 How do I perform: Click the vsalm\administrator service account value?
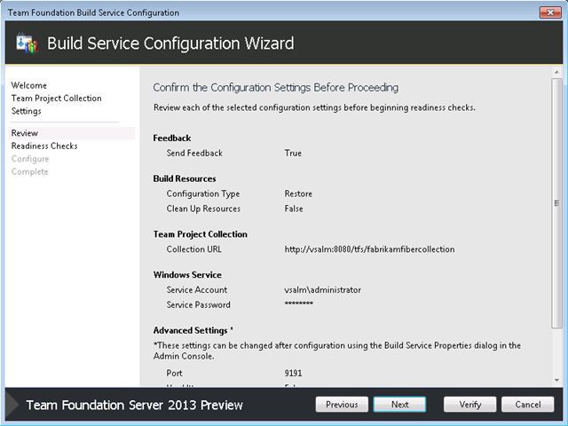tap(323, 290)
